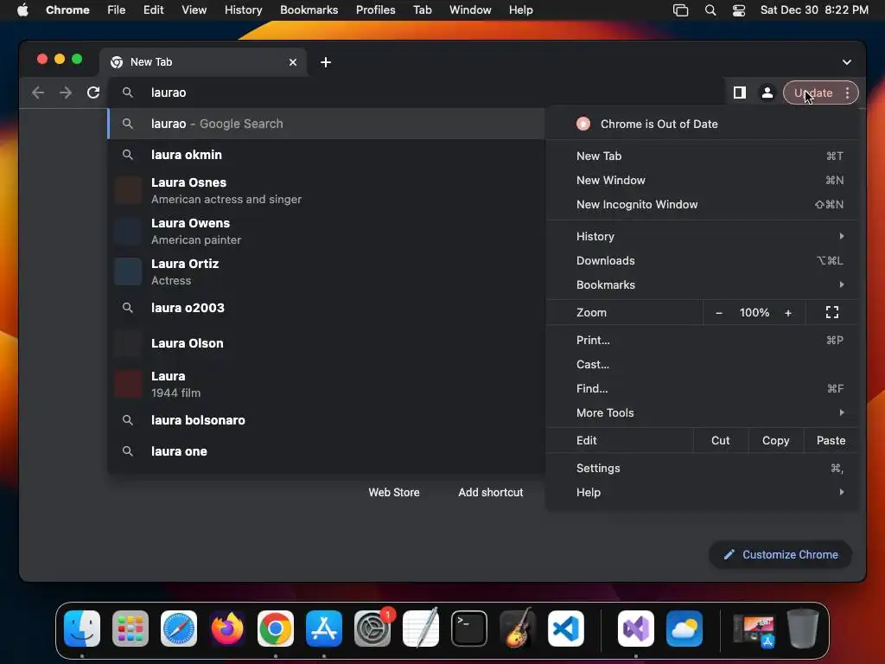This screenshot has width=885, height=664.
Task: Open Settings from the Chrome menu
Action: [x=702, y=468]
